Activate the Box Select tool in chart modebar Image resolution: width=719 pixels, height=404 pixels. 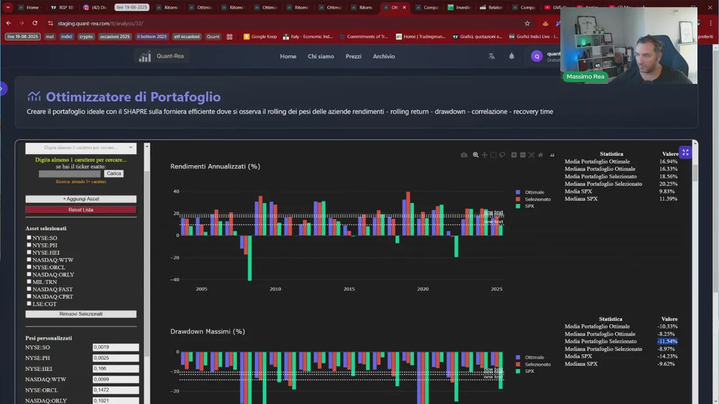coord(494,155)
